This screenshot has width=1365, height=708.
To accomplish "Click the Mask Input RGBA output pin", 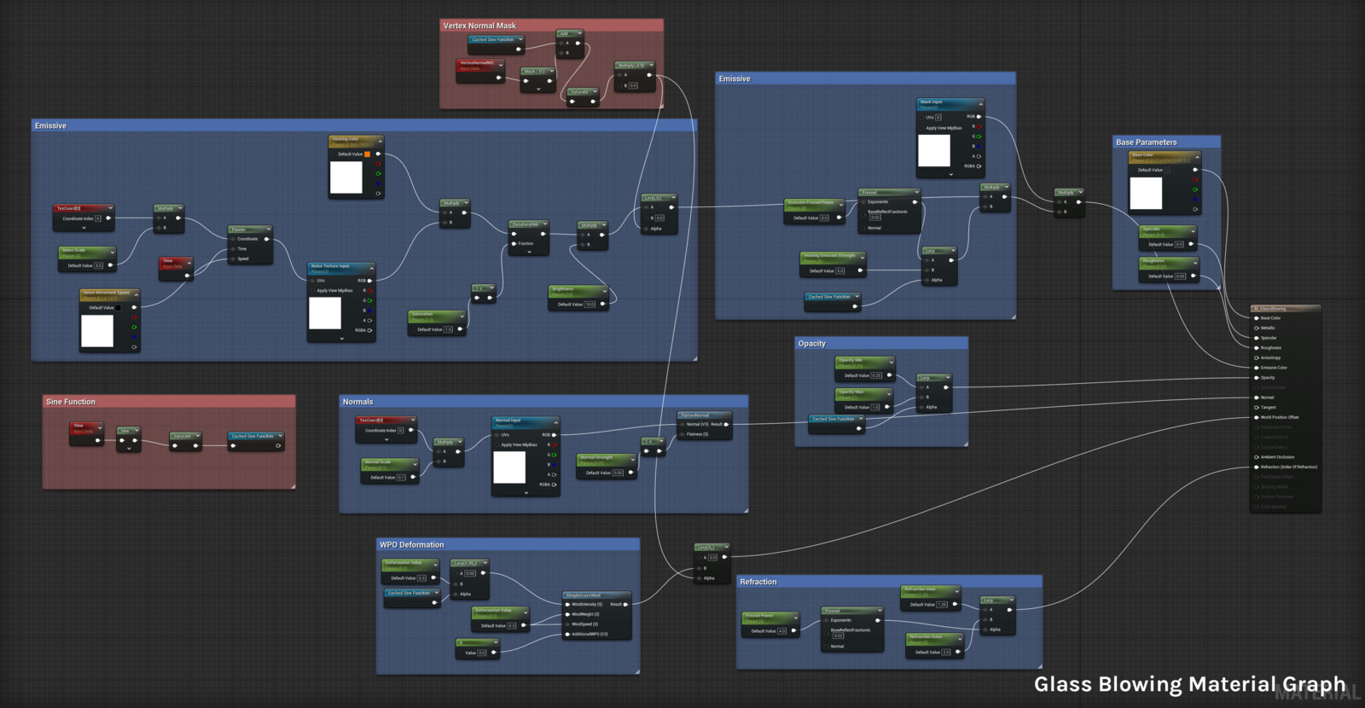I will [x=979, y=166].
